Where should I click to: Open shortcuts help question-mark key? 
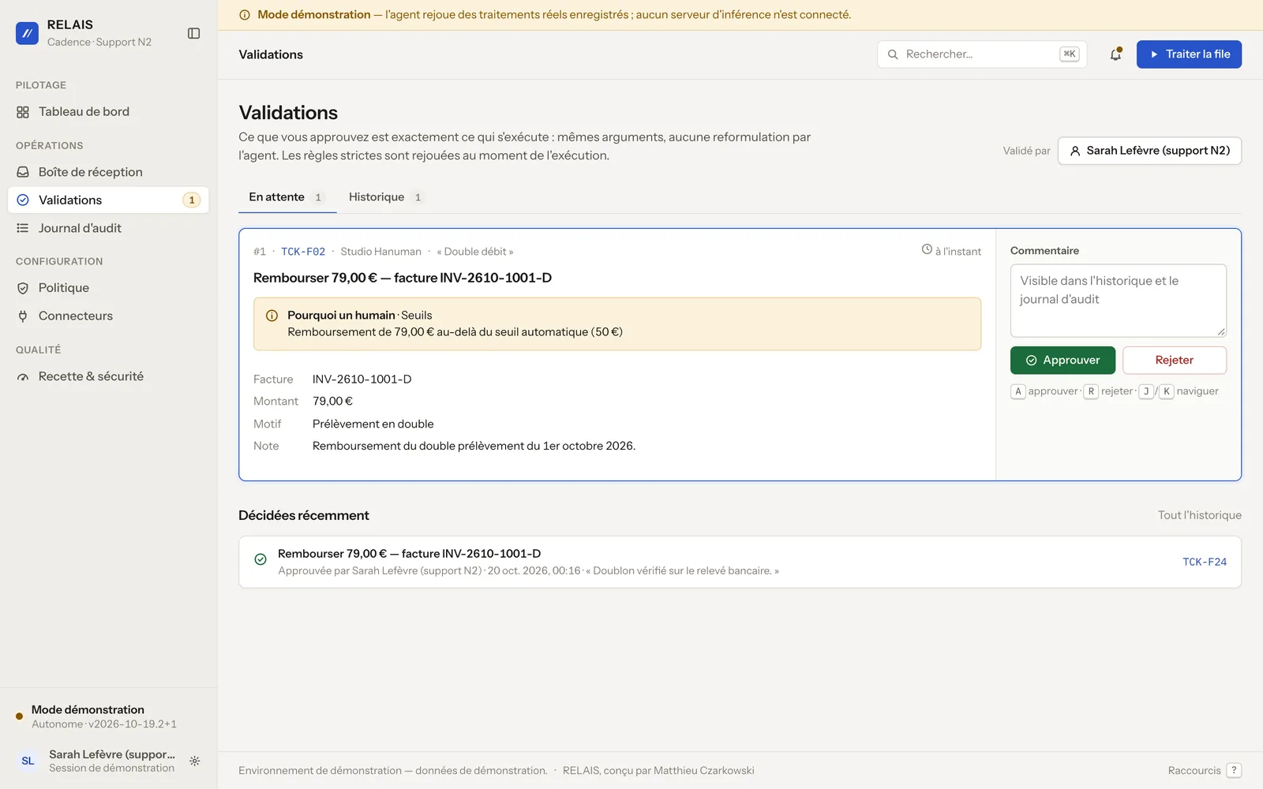pos(1234,771)
